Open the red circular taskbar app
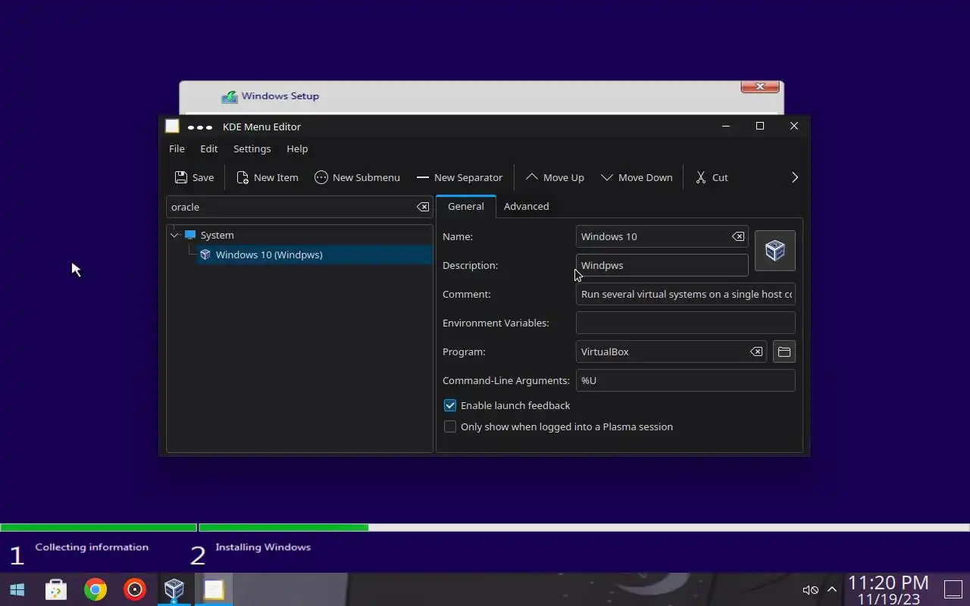 (x=135, y=589)
